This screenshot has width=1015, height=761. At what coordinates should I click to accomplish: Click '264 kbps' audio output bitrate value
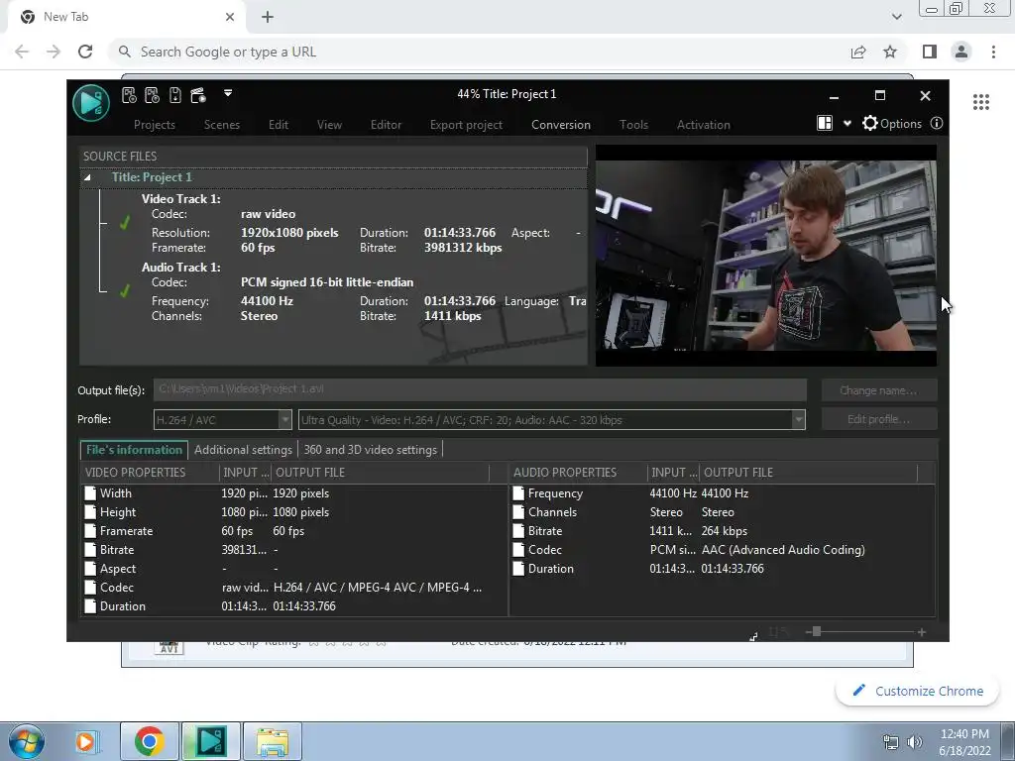pos(725,531)
